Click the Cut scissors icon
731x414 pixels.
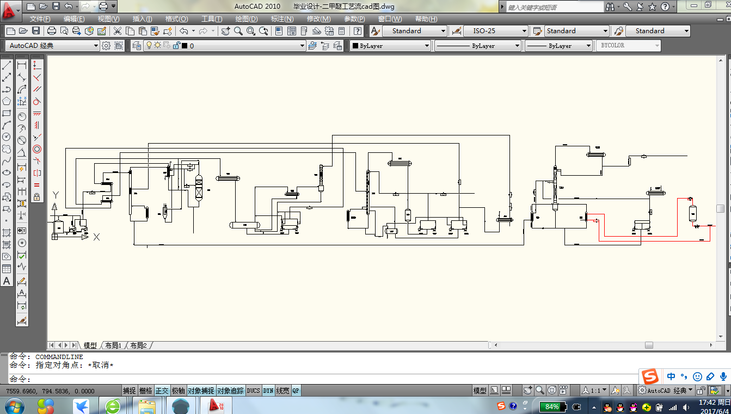pos(117,31)
